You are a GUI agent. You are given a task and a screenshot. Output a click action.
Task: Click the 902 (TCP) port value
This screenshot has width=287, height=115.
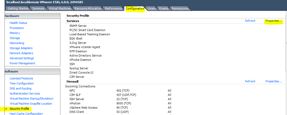tap(123, 91)
